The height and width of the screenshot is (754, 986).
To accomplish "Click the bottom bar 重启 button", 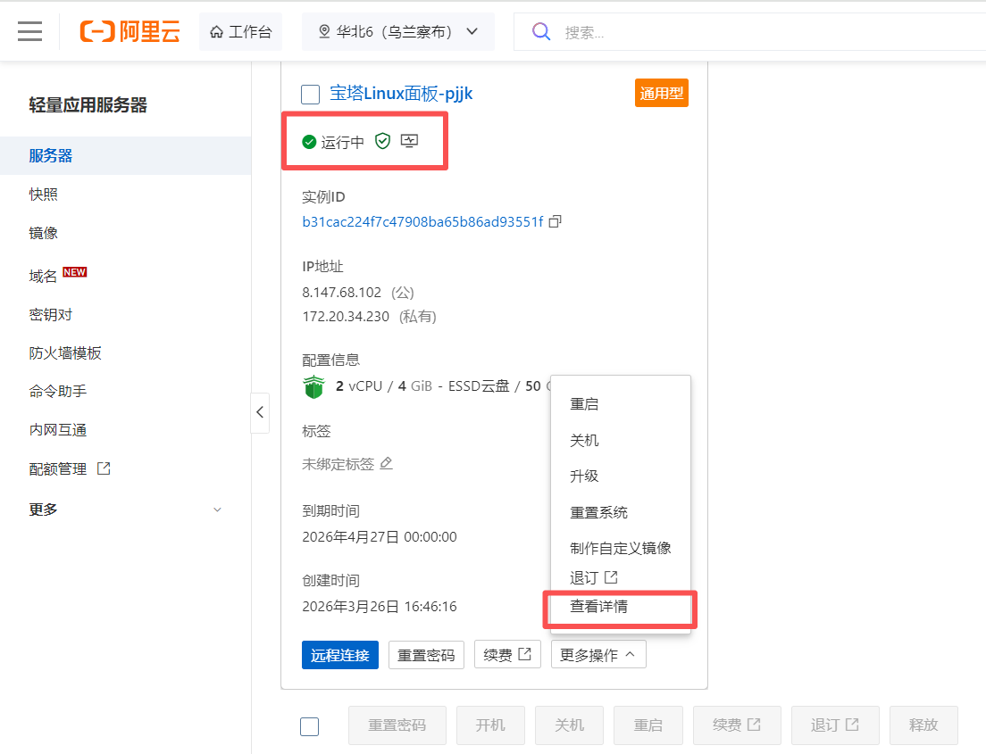I will [648, 725].
